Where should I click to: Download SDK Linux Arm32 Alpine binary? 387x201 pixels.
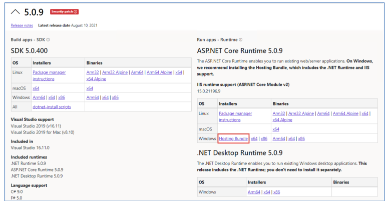[115, 72]
